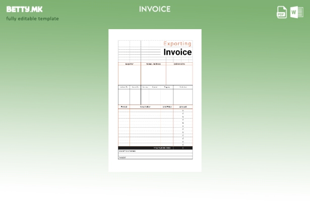Viewport: 310px width, 201px height.
Task: Click the bold 'Invoice' heading in template
Action: click(x=177, y=52)
